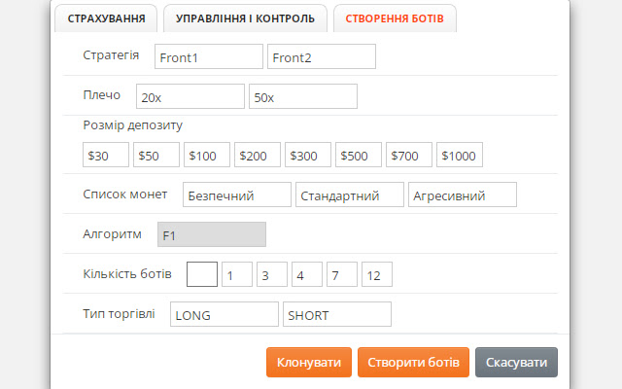Select 20x leverage
This screenshot has height=389, width=622.
[x=190, y=96]
